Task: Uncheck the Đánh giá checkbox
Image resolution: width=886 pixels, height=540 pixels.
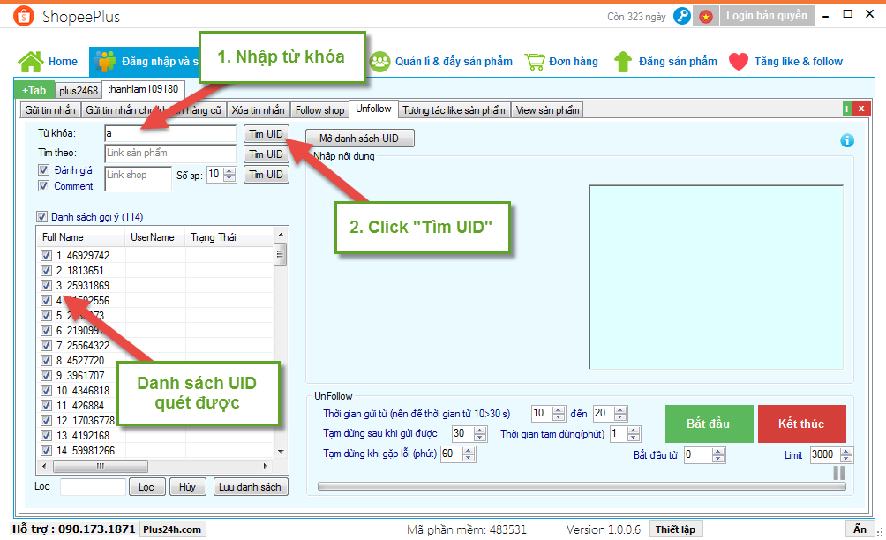Action: (43, 170)
